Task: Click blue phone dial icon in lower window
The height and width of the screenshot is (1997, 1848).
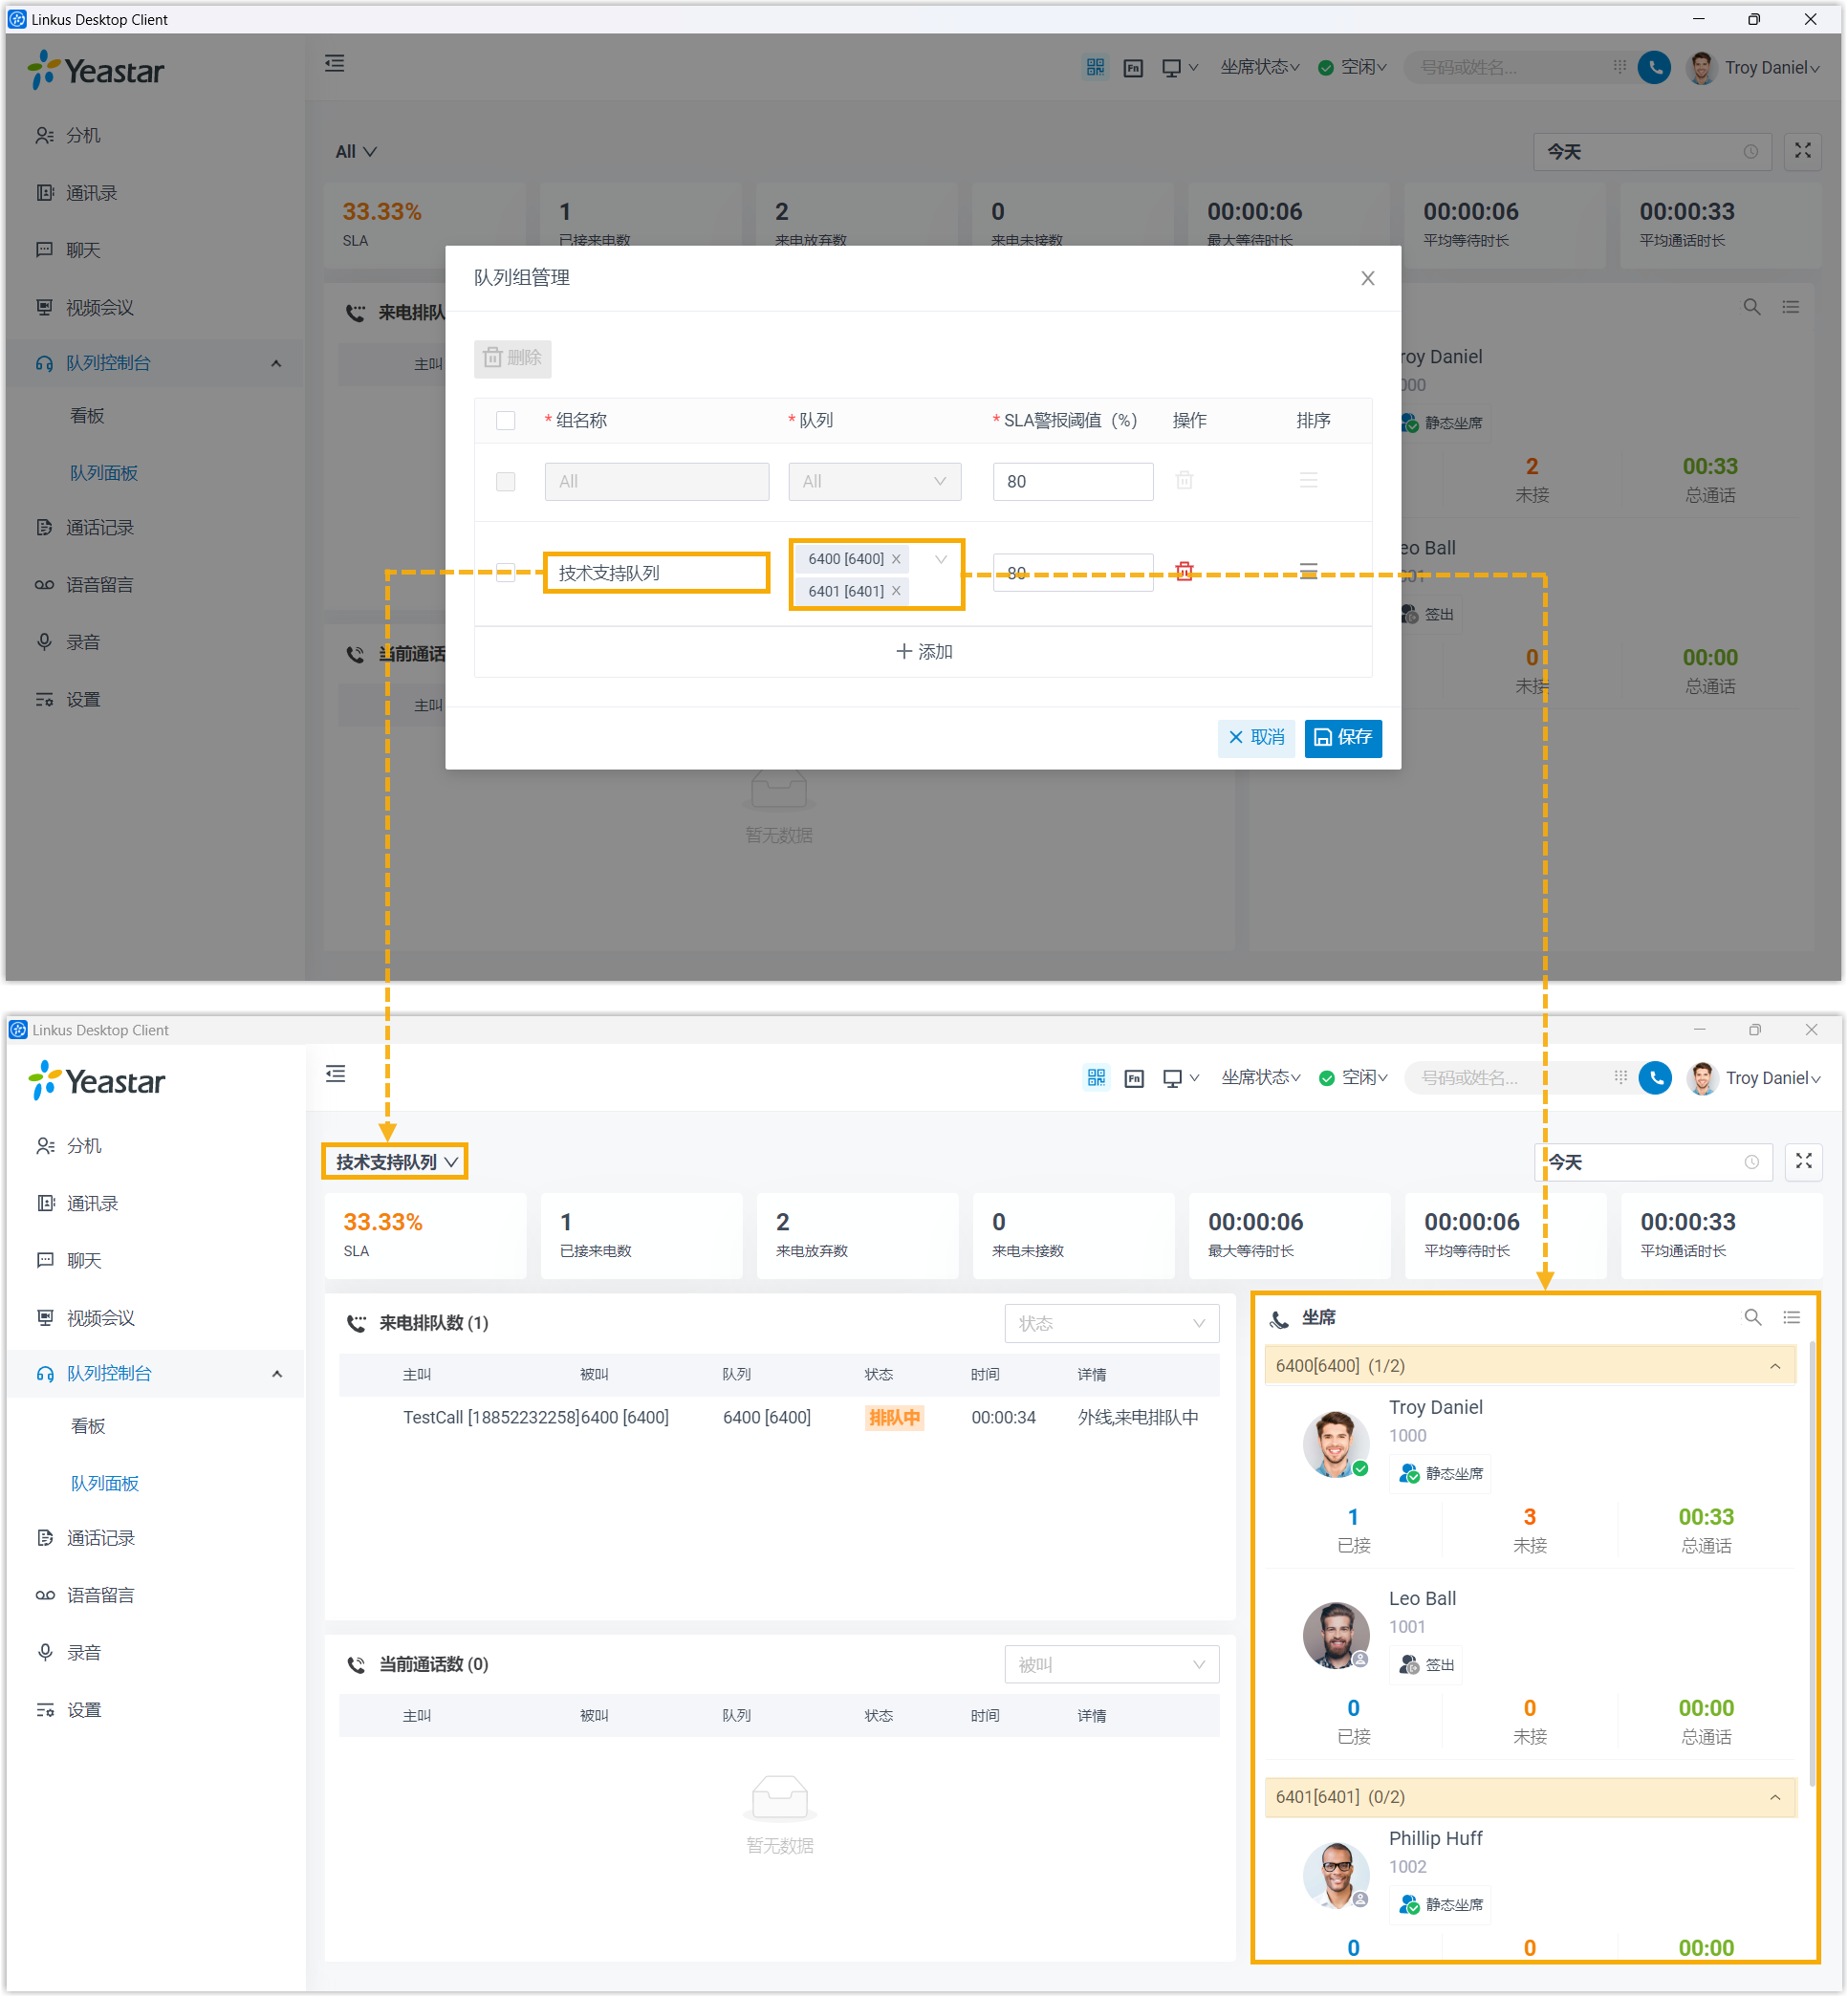Action: [x=1655, y=1077]
